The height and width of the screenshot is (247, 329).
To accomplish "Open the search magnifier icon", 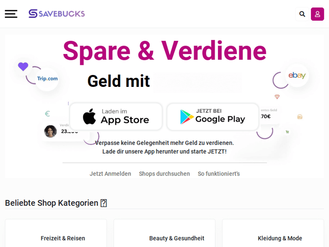I will pos(302,14).
